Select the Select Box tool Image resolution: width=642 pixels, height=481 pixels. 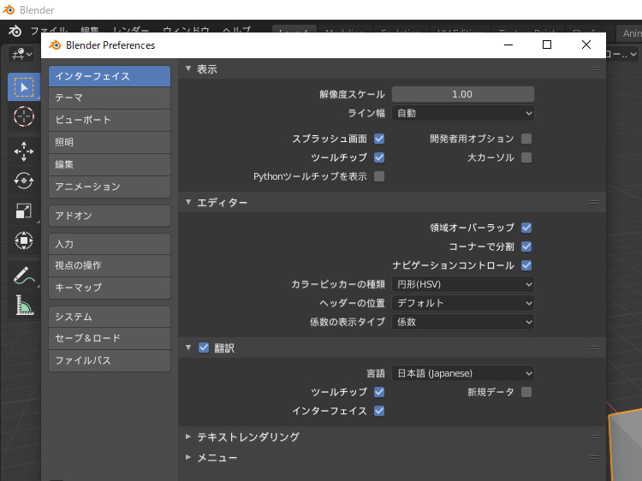point(24,86)
